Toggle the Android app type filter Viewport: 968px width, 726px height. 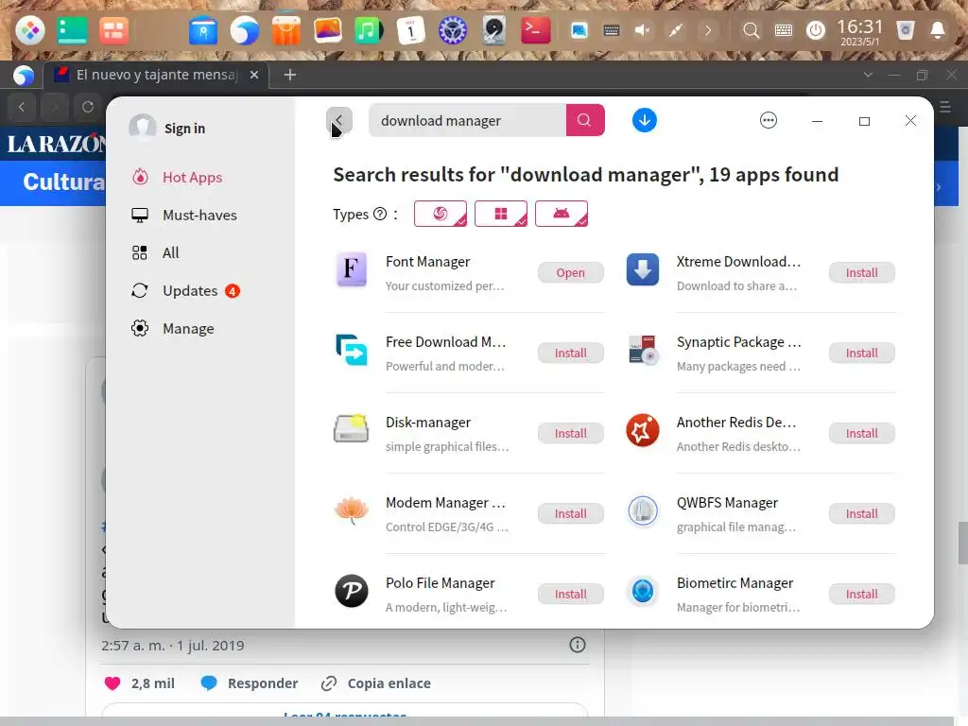coord(562,214)
